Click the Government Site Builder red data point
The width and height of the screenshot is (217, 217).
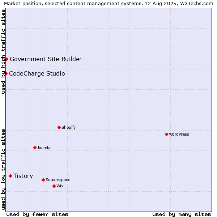coord(7,59)
